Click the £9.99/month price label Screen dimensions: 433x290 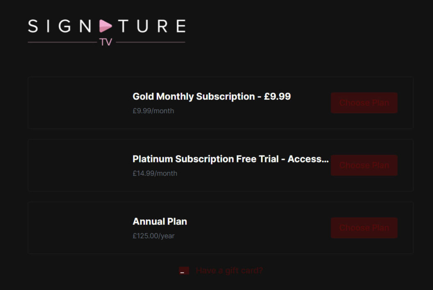[153, 111]
